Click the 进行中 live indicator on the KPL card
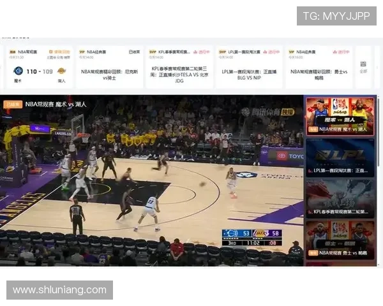 tap(202, 52)
